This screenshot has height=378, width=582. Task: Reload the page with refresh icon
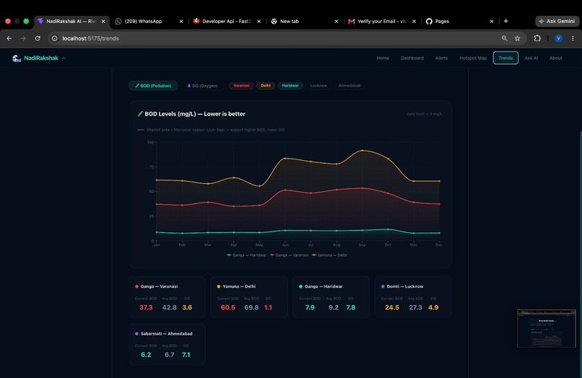click(x=38, y=38)
